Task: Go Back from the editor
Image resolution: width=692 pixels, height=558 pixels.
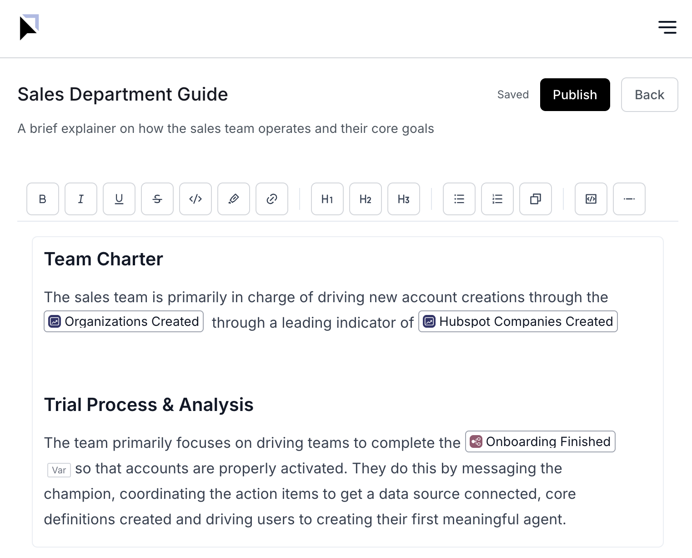Action: 649,95
